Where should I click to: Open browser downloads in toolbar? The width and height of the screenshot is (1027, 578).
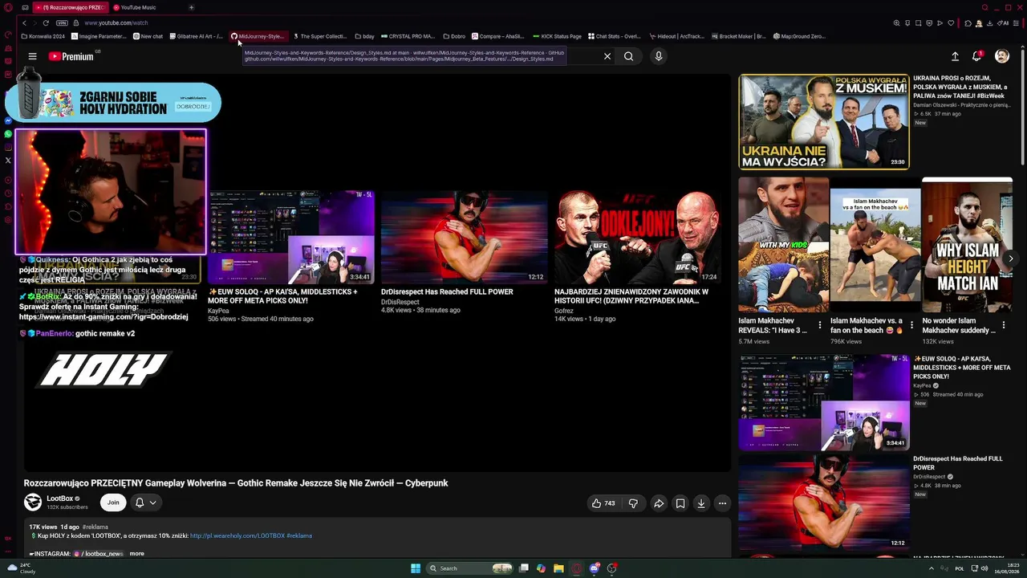click(991, 22)
